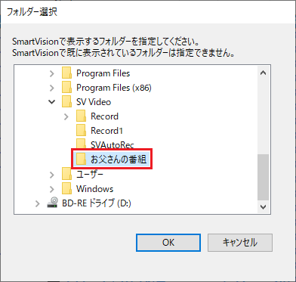Click the Windows folder icon
The width and height of the screenshot is (296, 282).
coord(66,188)
